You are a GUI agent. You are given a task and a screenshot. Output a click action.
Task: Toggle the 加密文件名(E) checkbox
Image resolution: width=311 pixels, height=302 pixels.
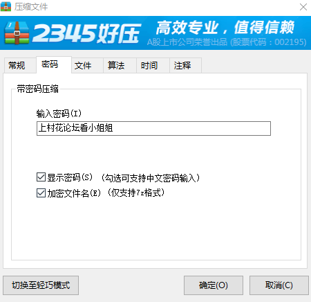coord(41,193)
